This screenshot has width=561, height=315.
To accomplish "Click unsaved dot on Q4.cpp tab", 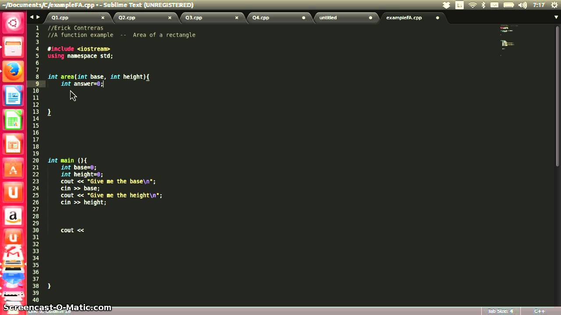I will [x=304, y=18].
